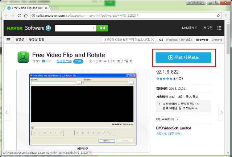
Task: Click the OS badge
Action: [161, 40]
